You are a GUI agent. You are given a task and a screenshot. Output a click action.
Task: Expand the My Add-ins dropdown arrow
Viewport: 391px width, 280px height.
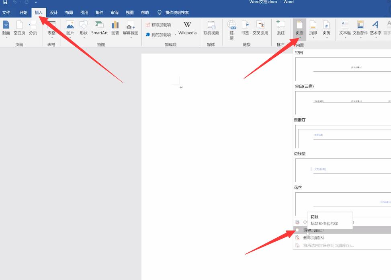pos(175,35)
